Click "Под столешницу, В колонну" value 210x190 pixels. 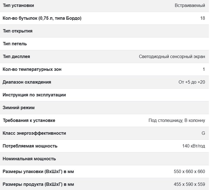click(177, 121)
